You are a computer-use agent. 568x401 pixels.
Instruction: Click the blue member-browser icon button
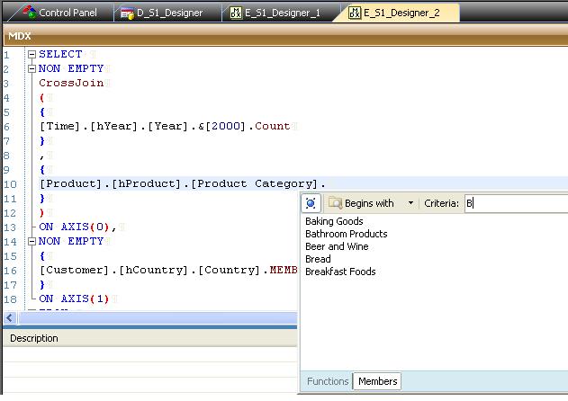(311, 203)
